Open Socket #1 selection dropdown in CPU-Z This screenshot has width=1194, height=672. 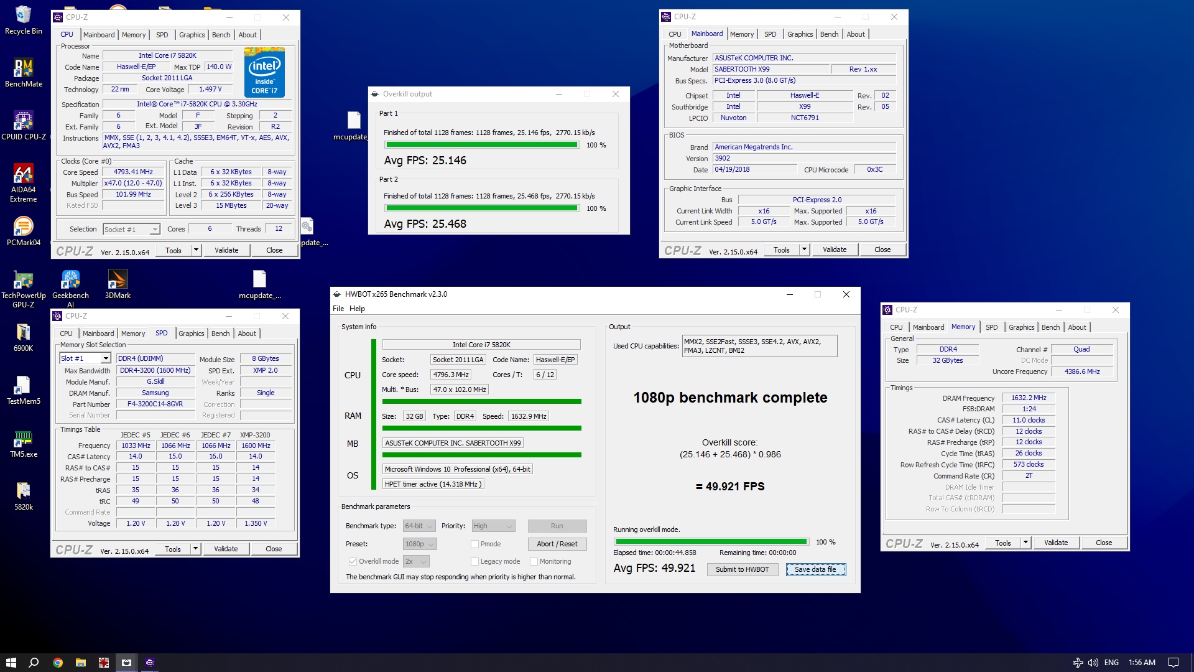[131, 230]
